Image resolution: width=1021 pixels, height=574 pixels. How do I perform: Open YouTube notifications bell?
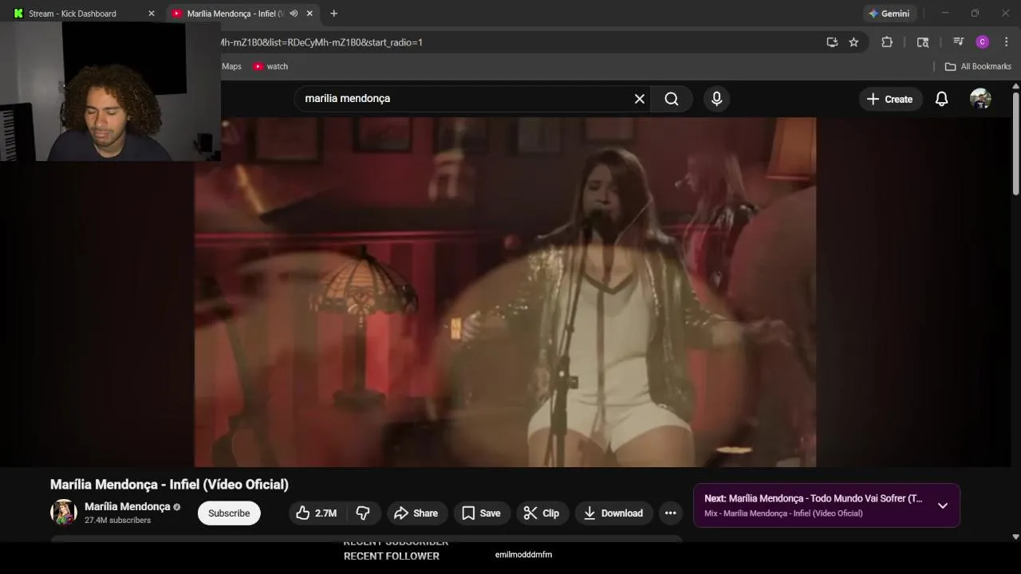(941, 99)
